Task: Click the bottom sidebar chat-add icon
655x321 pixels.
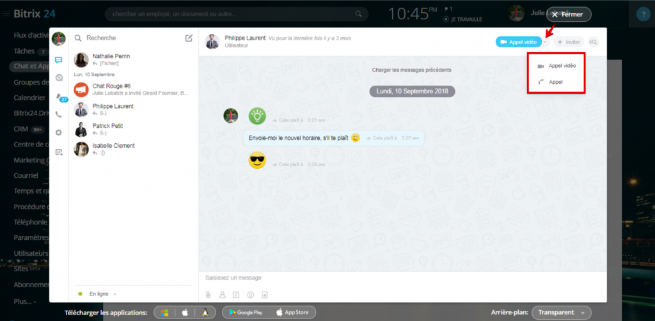Action: coord(58,152)
